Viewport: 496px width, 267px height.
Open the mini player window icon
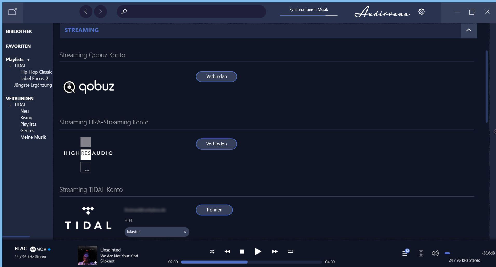click(x=12, y=12)
